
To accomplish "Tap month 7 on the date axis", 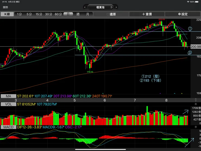I will (135, 100).
